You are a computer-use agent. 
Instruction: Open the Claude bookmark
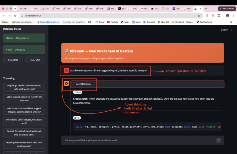click(x=5, y=22)
